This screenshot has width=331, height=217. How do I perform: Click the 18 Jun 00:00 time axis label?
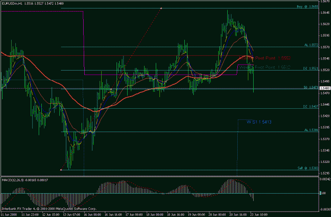click(155, 214)
